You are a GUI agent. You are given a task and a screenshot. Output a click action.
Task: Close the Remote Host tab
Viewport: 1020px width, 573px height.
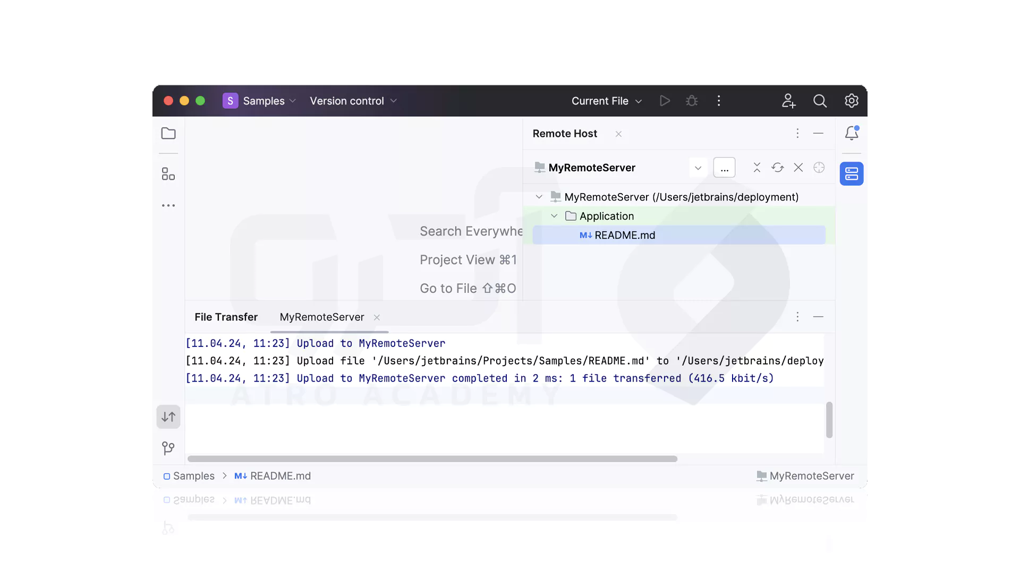tap(618, 134)
